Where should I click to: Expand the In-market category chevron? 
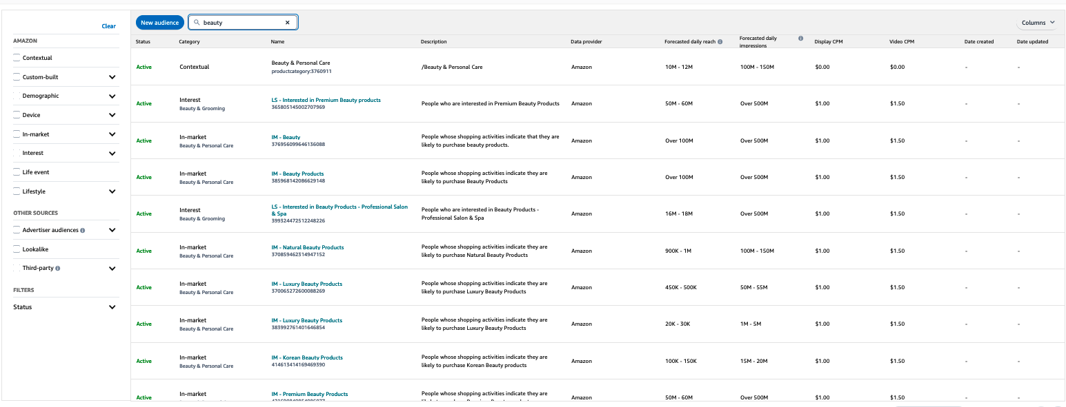click(x=112, y=134)
